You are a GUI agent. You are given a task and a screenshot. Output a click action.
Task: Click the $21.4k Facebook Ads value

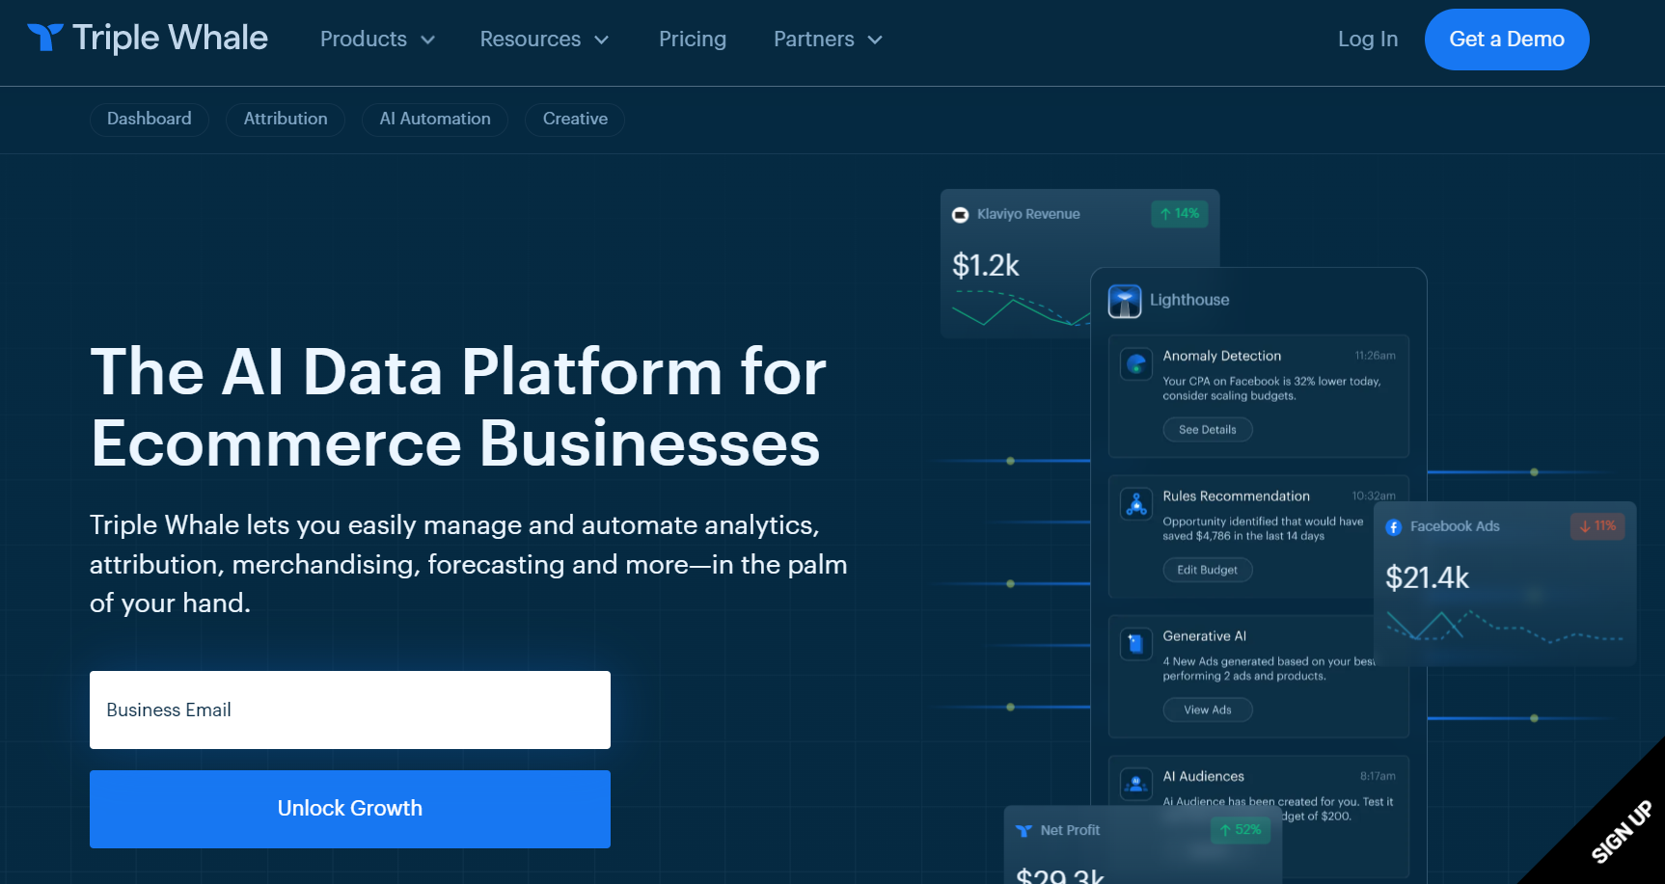coord(1427,577)
